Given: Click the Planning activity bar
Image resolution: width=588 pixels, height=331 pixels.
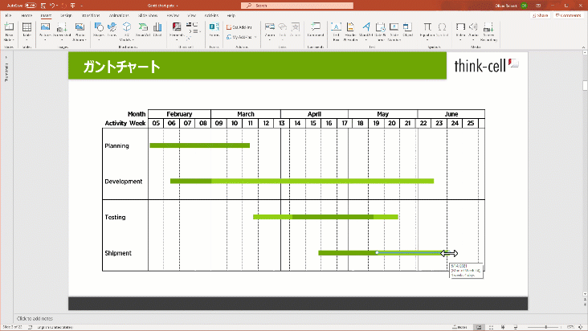Looking at the screenshot, I should click(199, 145).
